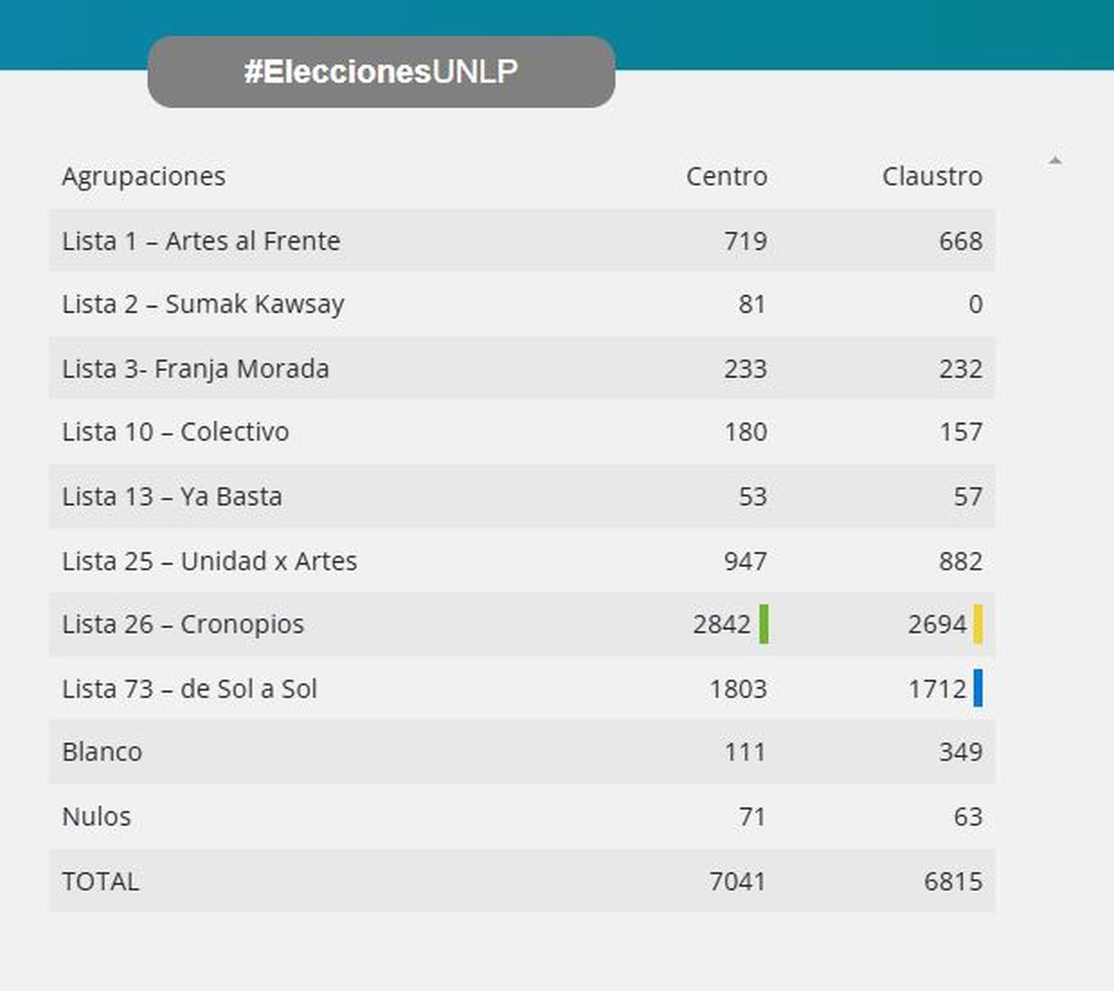Click the green marker beside 2842
Viewport: 1114px width, 991px height.
click(x=764, y=624)
